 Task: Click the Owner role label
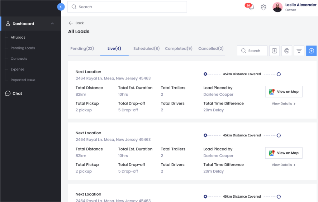point(291,10)
